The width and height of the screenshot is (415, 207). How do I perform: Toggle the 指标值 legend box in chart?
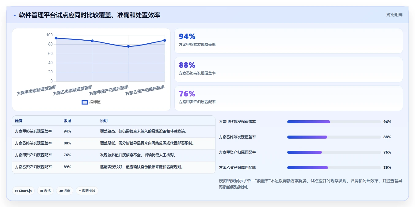coord(85,102)
